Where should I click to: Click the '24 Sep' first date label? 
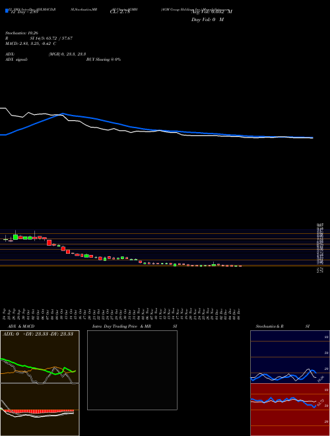pyautogui.click(x=5, y=313)
